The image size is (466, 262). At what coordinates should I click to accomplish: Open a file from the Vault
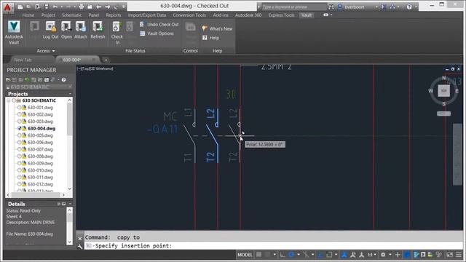(x=66, y=31)
